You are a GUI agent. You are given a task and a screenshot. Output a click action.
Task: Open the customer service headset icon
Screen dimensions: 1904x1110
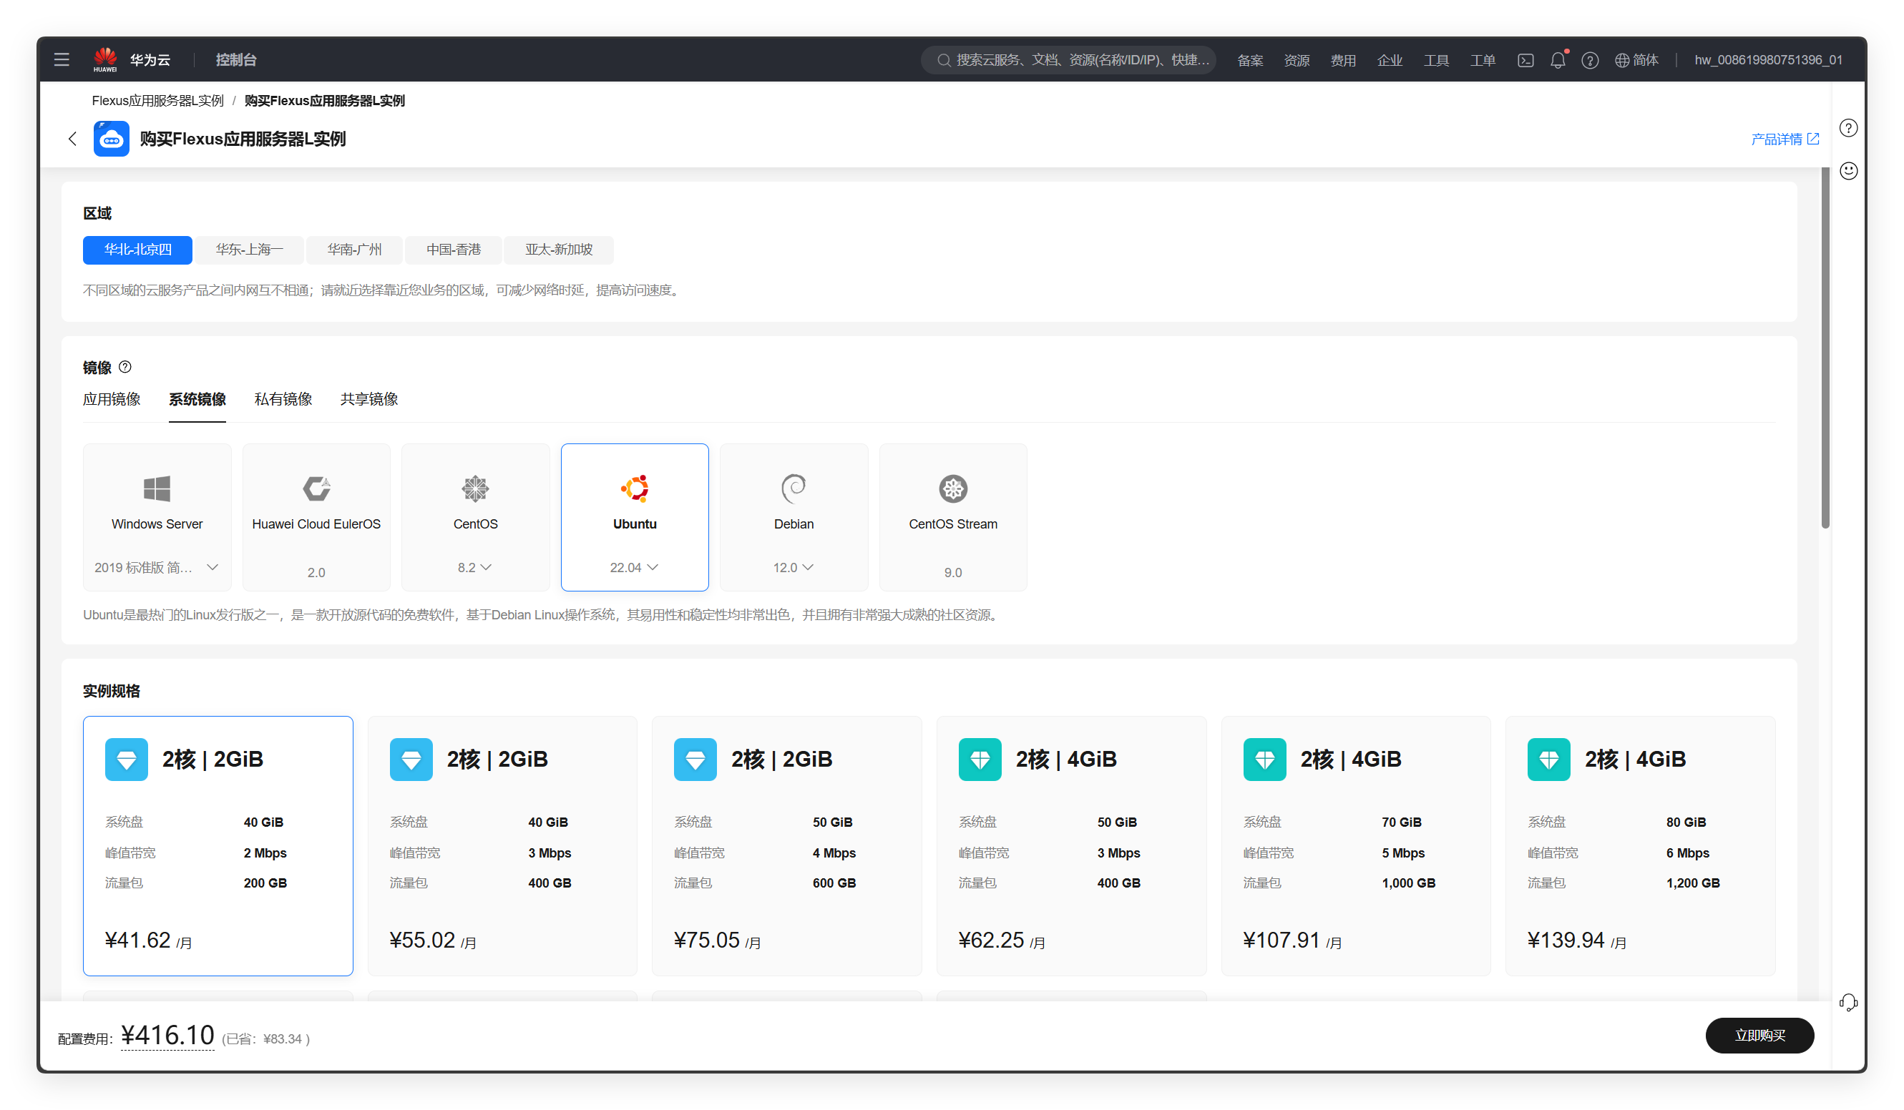pyautogui.click(x=1848, y=1003)
